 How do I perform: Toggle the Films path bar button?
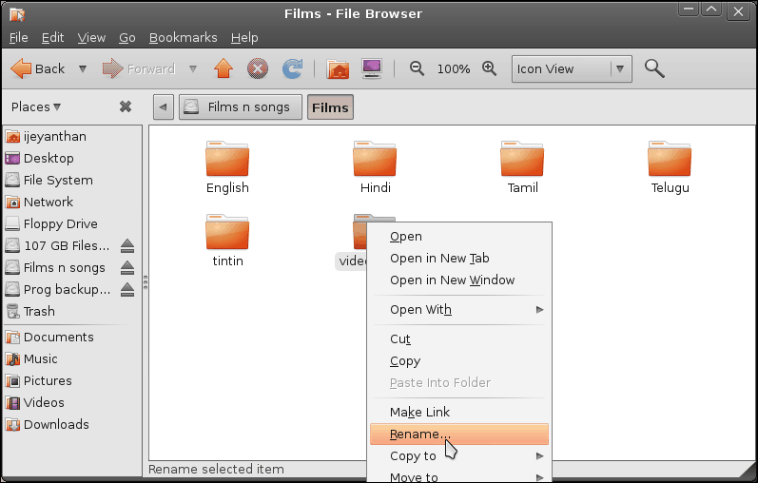pos(330,107)
